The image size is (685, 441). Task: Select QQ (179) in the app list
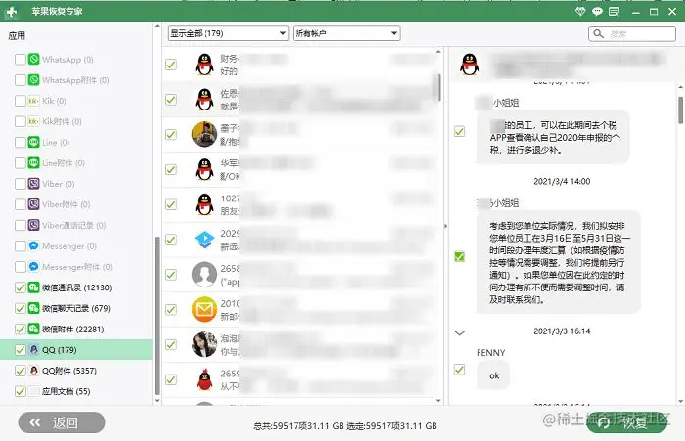pyautogui.click(x=76, y=350)
